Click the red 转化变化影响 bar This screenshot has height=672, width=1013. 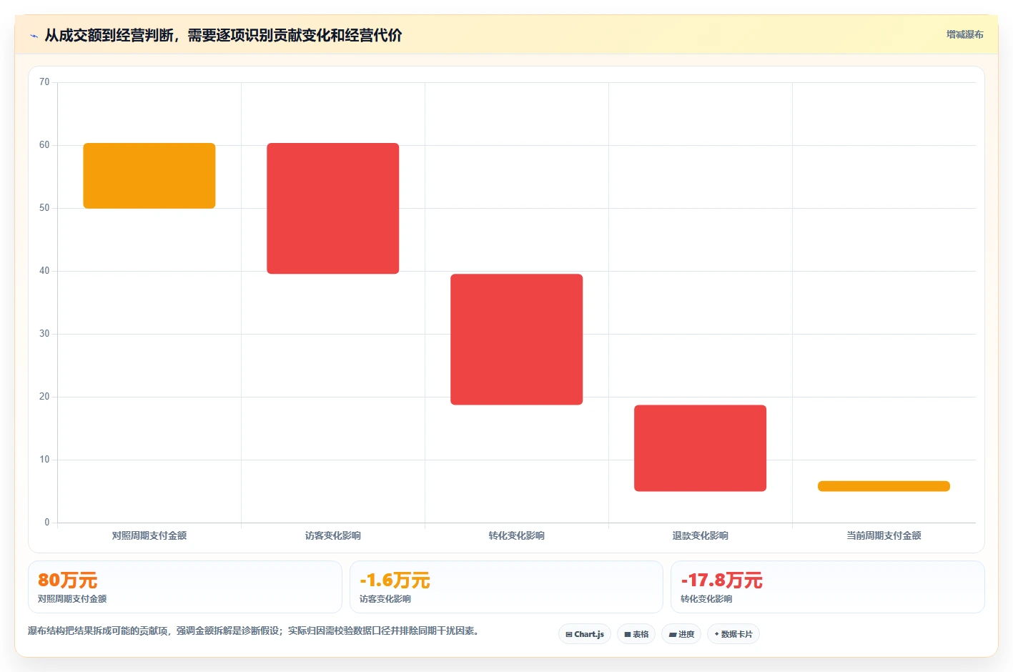pyautogui.click(x=517, y=340)
